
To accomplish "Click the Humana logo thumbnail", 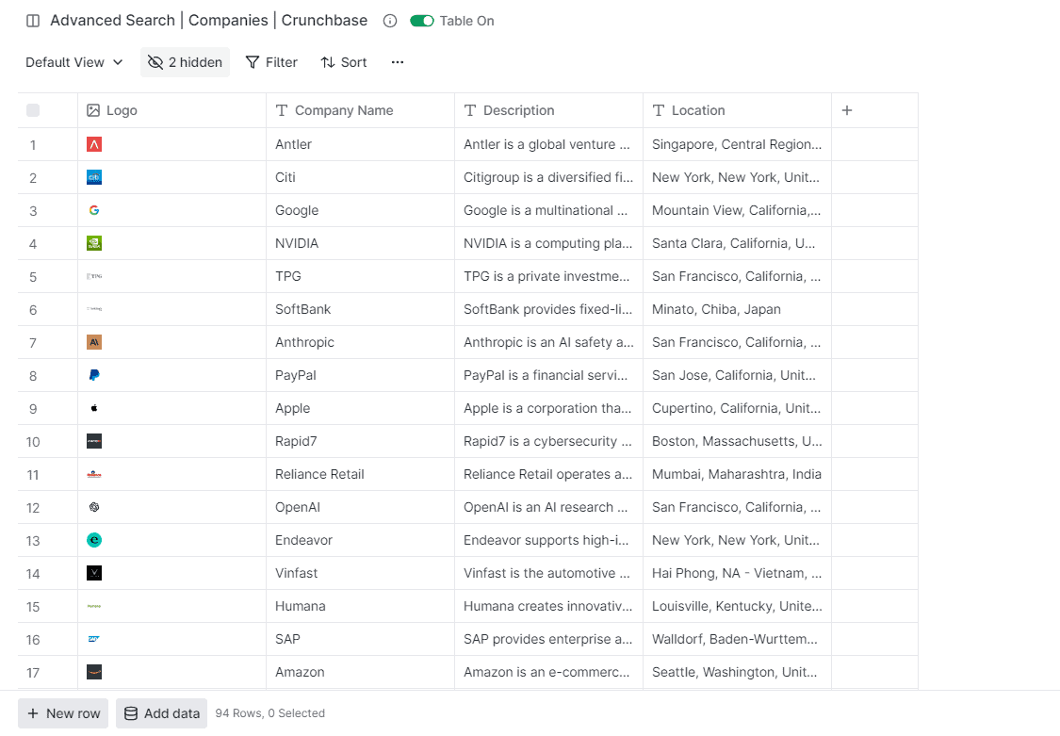I will pyautogui.click(x=94, y=606).
